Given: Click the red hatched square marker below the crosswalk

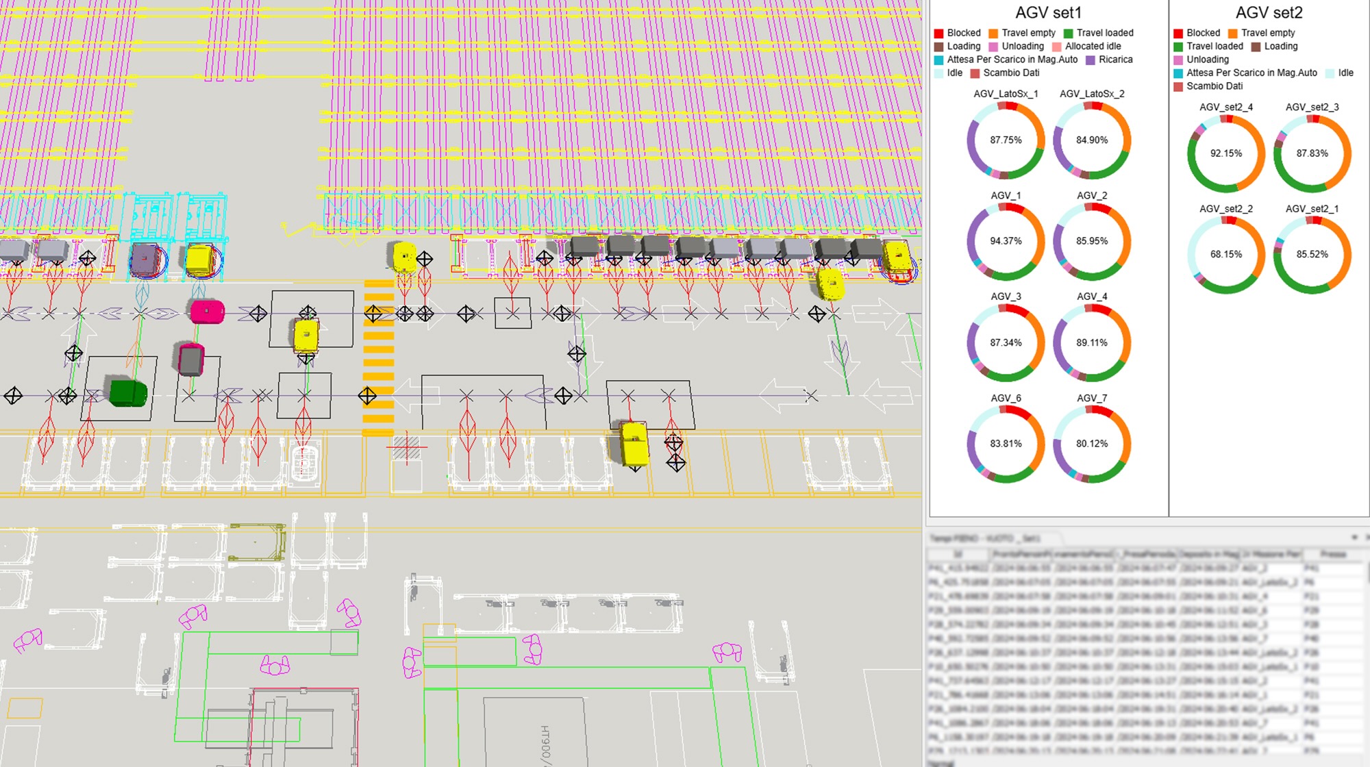Looking at the screenshot, I should 406,448.
